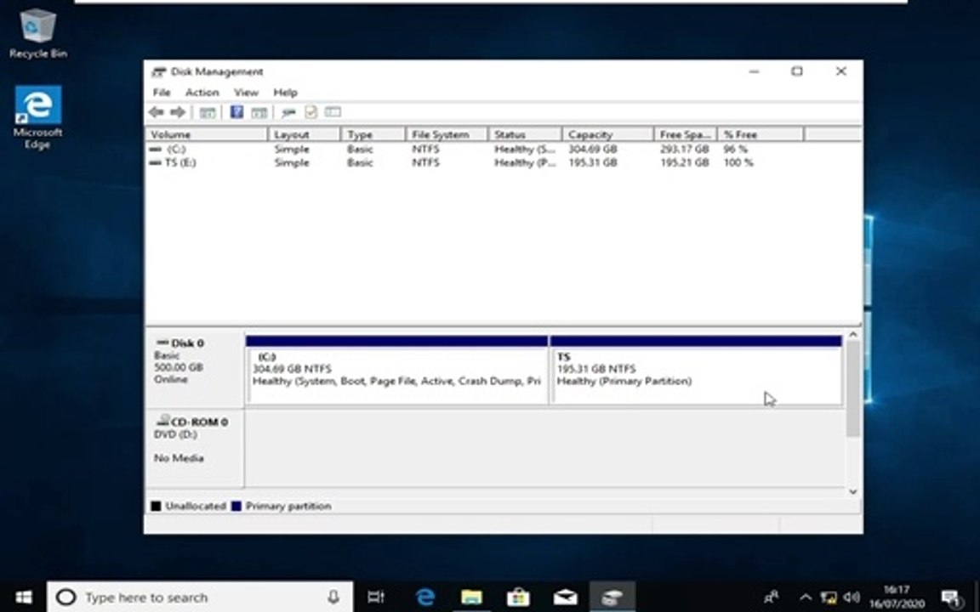Click the last toolbar icon for view settings
980x612 pixels.
[333, 112]
